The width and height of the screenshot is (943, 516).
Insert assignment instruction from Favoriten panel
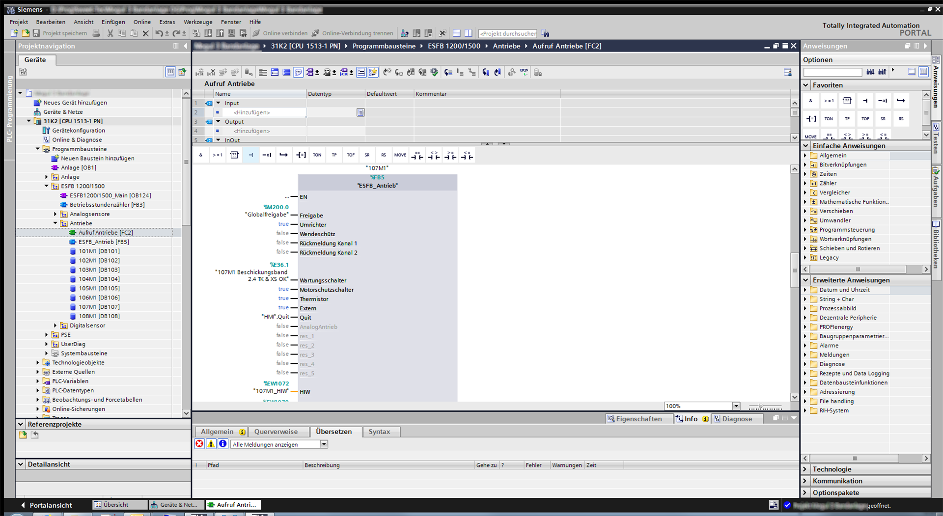click(x=811, y=118)
